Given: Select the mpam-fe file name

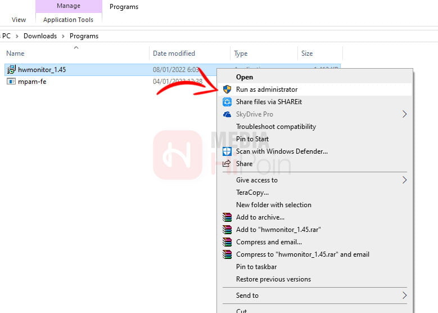Looking at the screenshot, I should 32,82.
